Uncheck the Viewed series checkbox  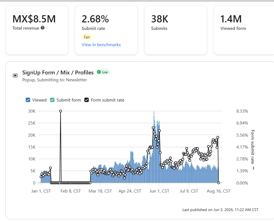(28, 100)
